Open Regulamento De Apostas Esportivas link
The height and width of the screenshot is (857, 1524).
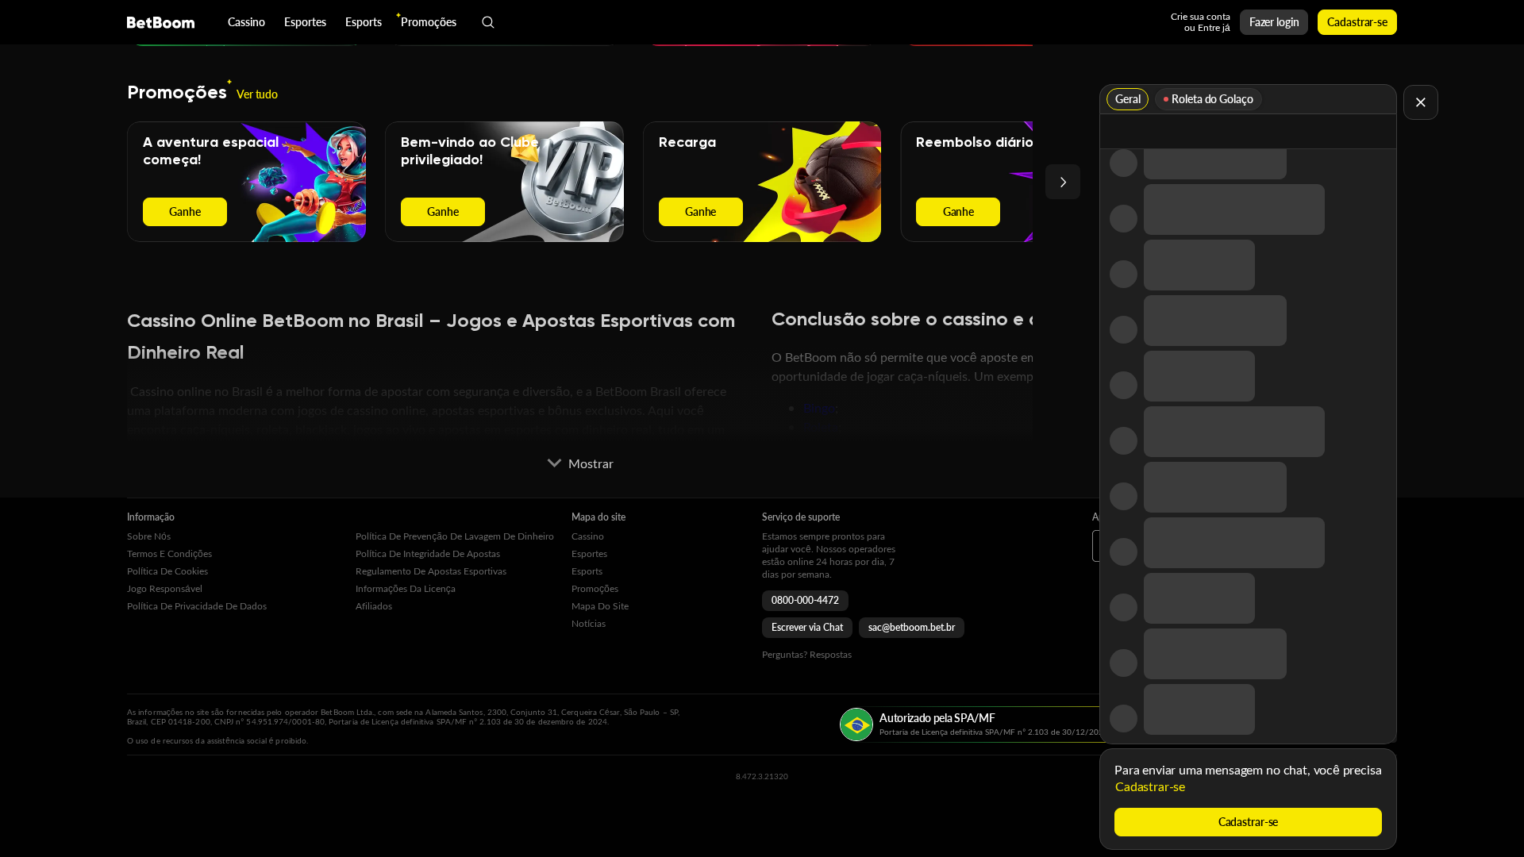click(431, 571)
